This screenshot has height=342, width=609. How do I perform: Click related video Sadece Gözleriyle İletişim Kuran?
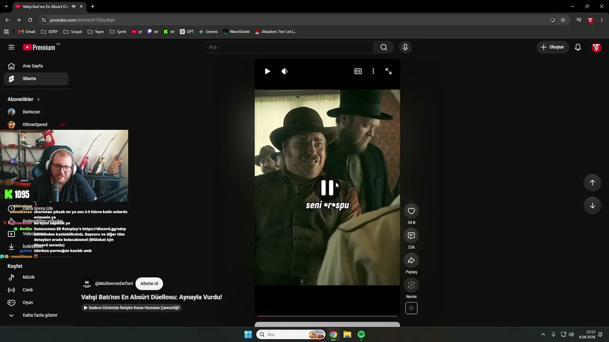(132, 308)
